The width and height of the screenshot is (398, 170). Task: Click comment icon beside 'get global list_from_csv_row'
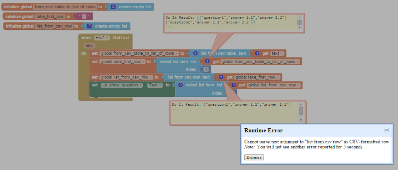pos(234,85)
